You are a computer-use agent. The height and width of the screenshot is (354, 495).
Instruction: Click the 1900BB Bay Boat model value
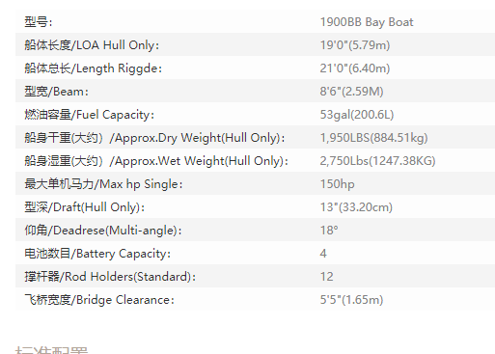point(367,22)
